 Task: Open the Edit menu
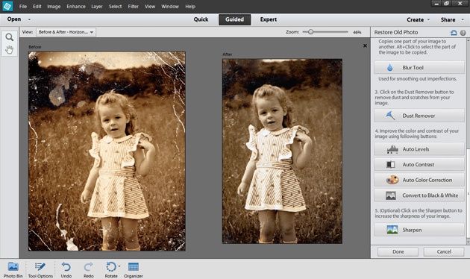[x=37, y=6]
